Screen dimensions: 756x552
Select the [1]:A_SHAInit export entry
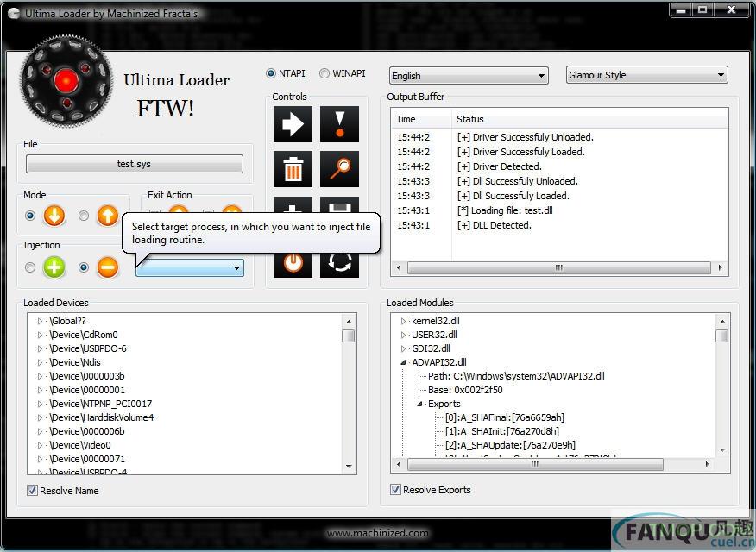pos(501,431)
